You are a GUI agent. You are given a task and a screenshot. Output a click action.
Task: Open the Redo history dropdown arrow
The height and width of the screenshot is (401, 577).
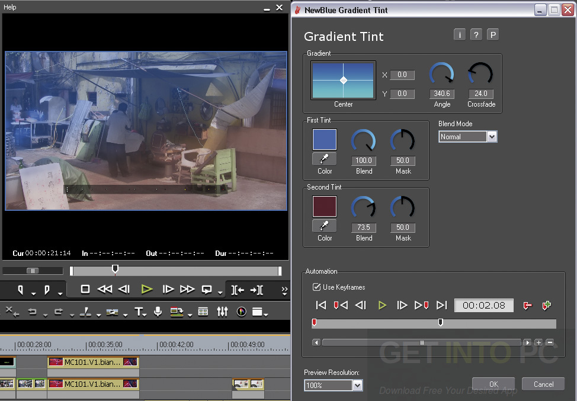(x=72, y=315)
